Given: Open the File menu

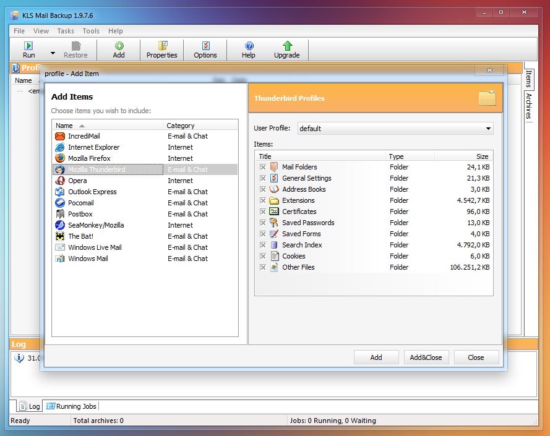Looking at the screenshot, I should [x=19, y=31].
